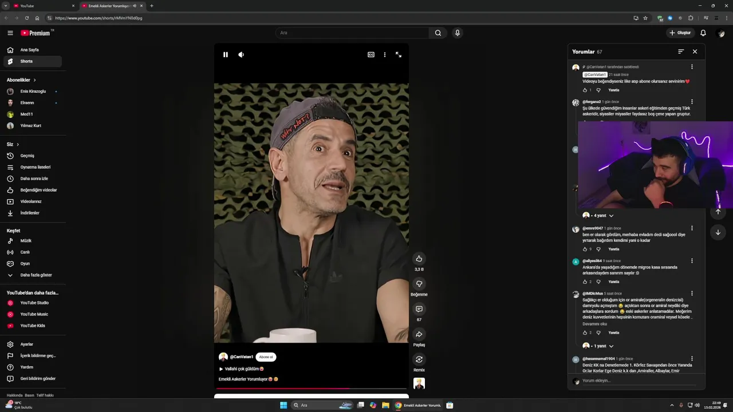This screenshot has width=733, height=412.
Task: Open the comments button showing 67
Action: point(419,309)
